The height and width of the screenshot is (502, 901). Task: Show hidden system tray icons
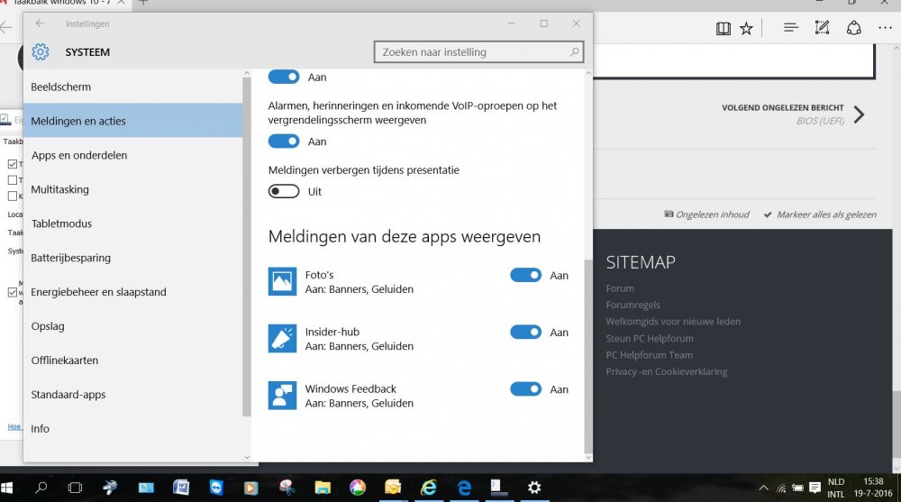[762, 488]
